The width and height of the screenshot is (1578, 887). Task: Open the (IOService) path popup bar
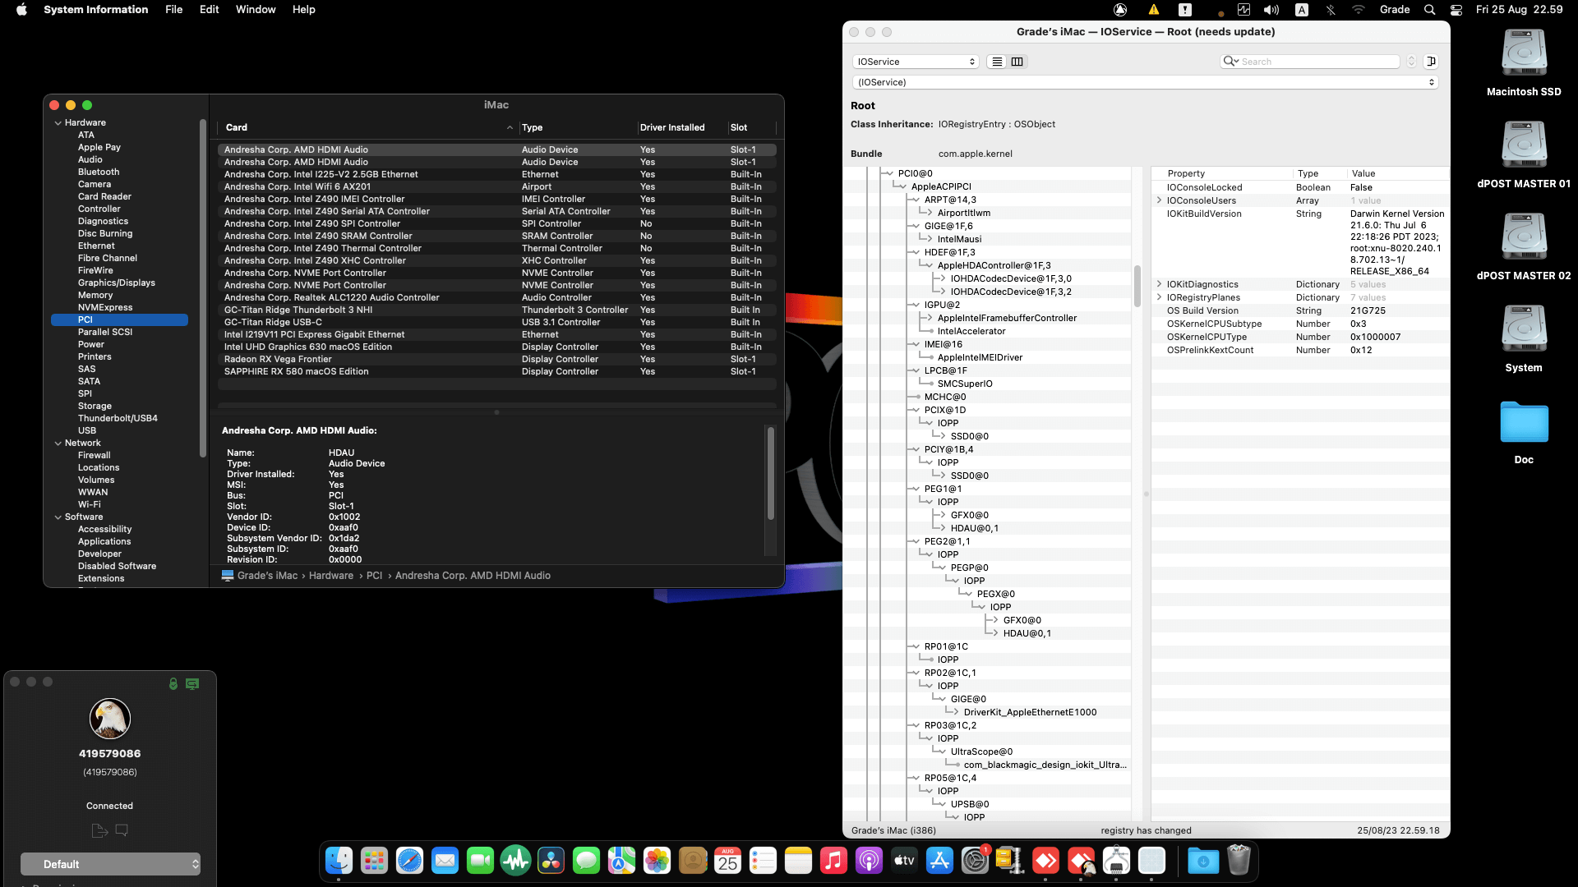click(x=1145, y=82)
